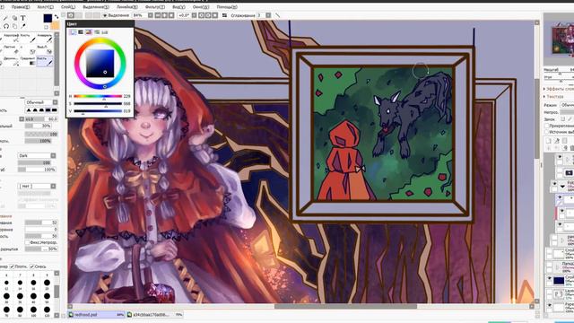Click the swap foreground and background colors arrow

(57, 17)
